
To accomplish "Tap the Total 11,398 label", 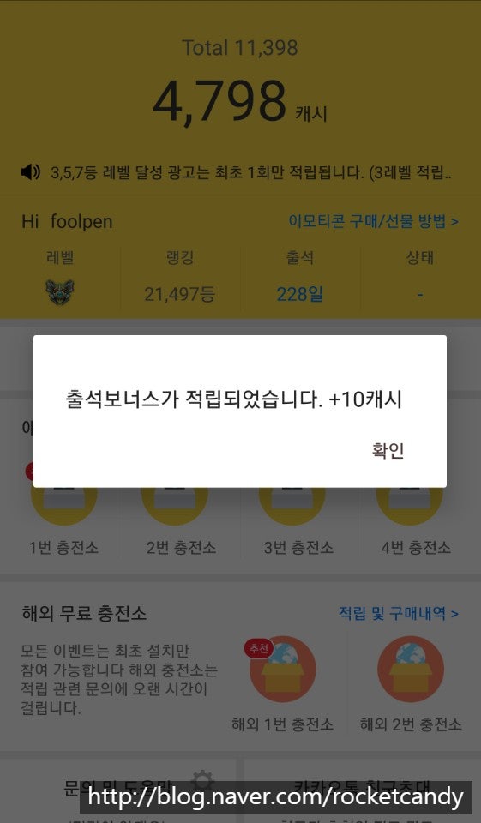I will coord(240,48).
